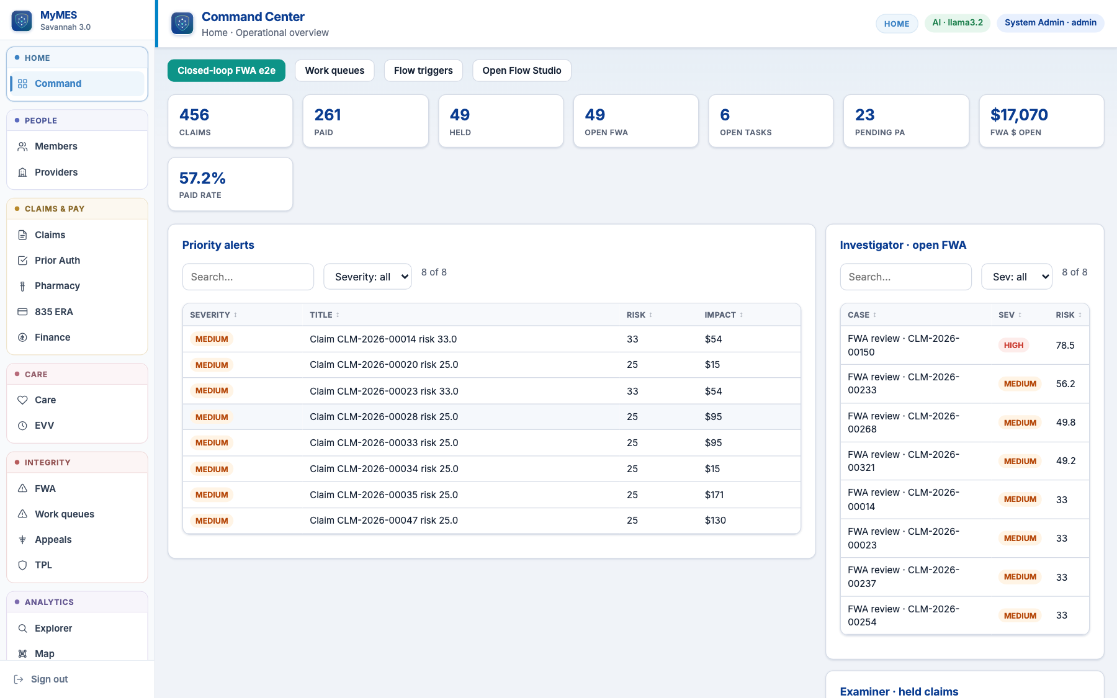Click the Explorer magnifier icon

[x=22, y=629]
